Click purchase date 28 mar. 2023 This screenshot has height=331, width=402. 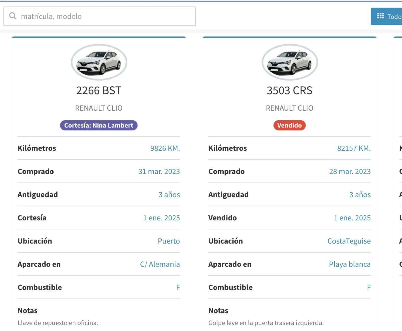[350, 171]
